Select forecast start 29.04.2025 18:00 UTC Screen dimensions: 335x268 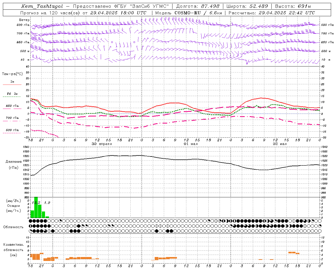coord(118,13)
